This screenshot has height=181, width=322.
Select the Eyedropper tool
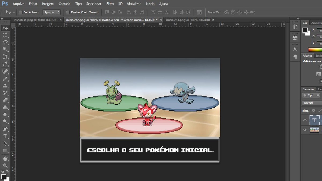(x=5, y=64)
